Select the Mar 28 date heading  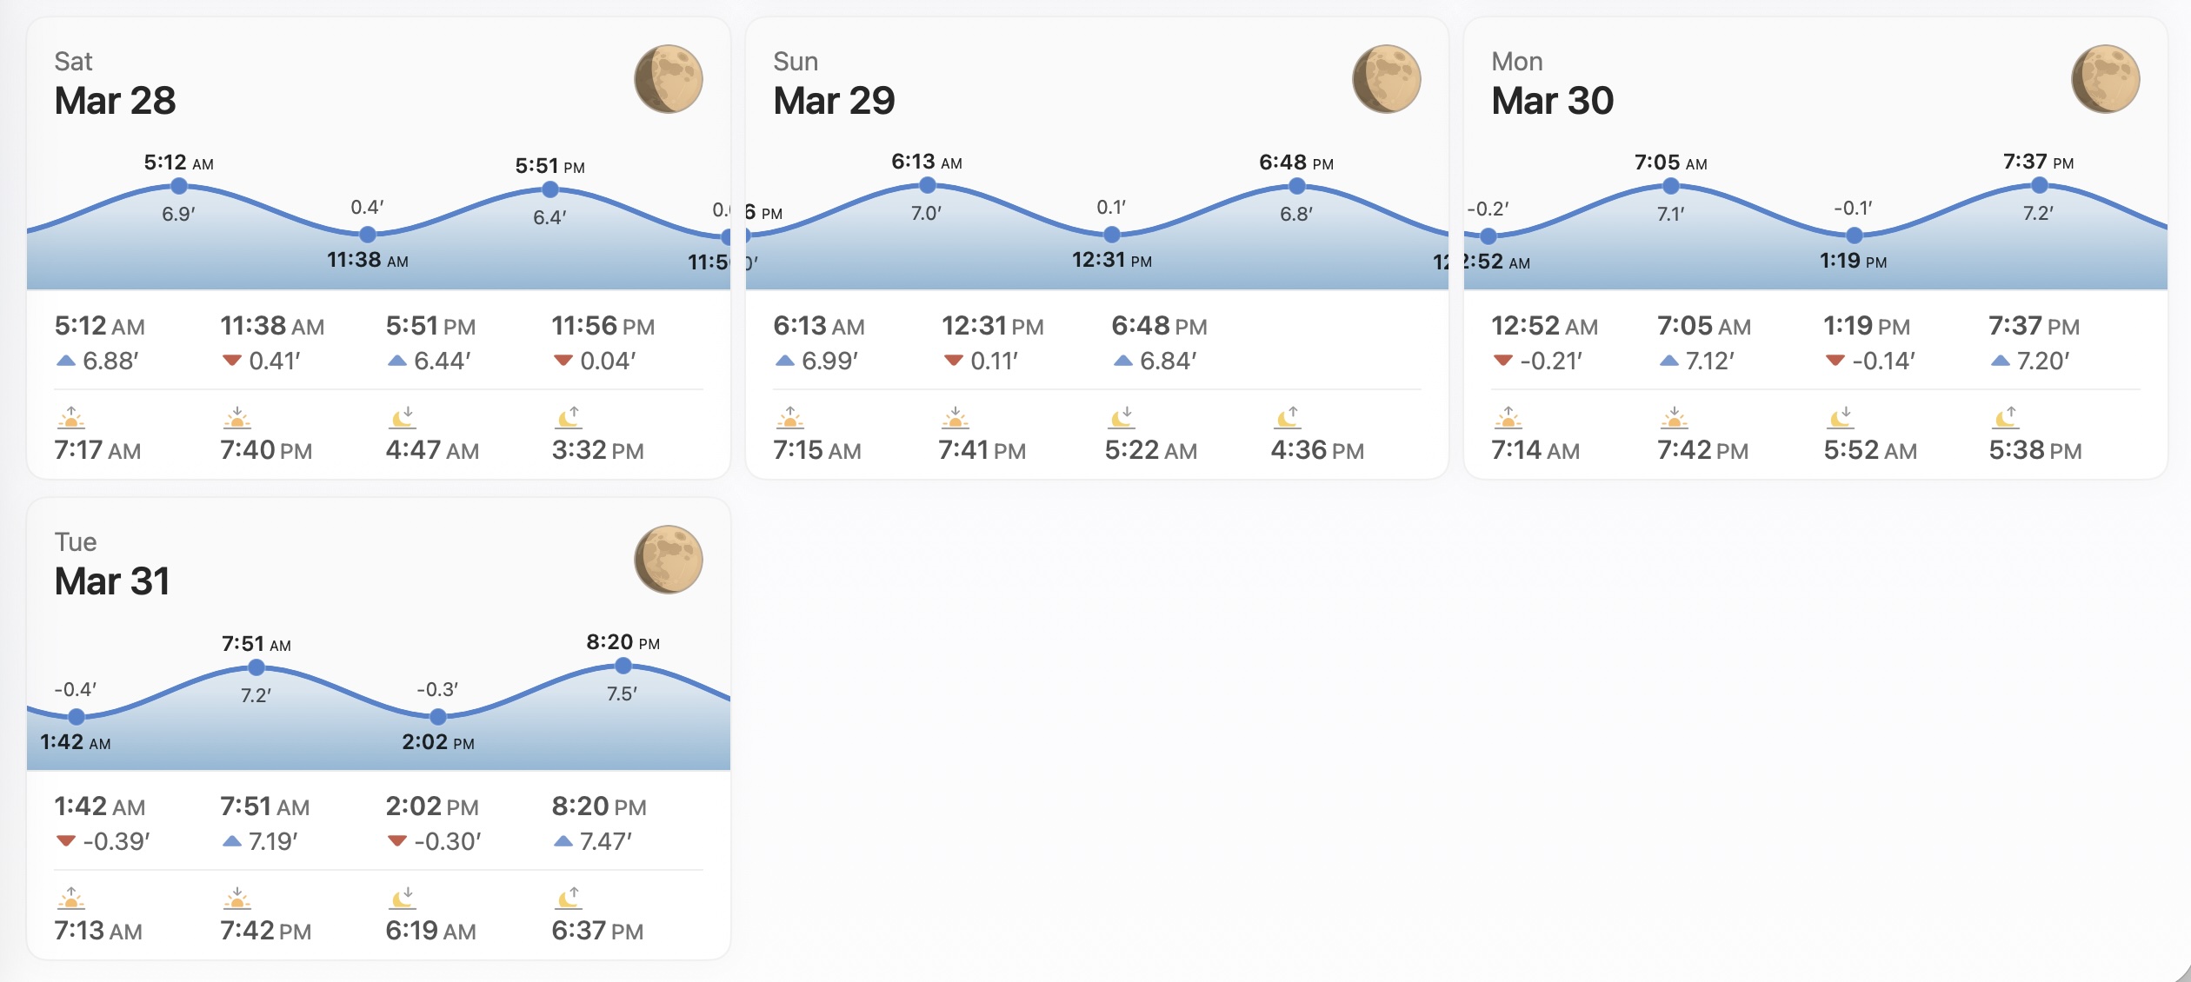click(x=115, y=101)
